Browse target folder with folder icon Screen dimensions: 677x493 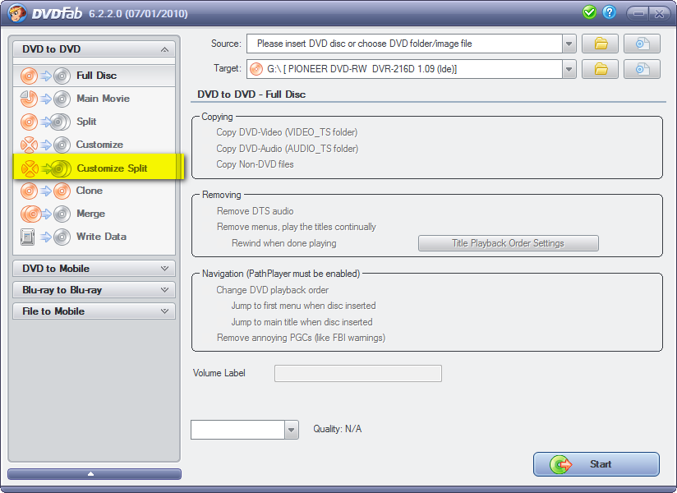pos(600,69)
